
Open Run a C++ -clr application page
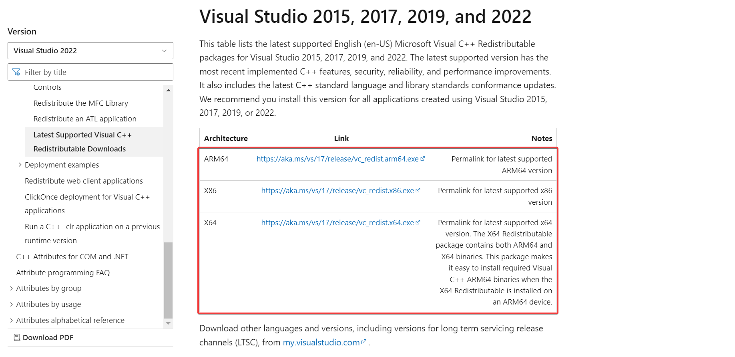coord(92,234)
